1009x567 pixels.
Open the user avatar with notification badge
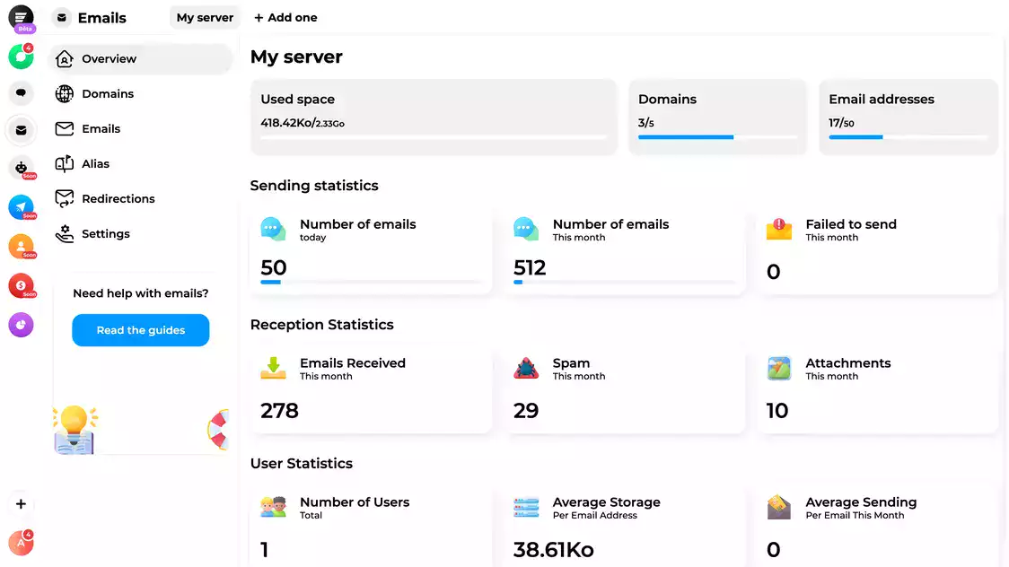[21, 543]
